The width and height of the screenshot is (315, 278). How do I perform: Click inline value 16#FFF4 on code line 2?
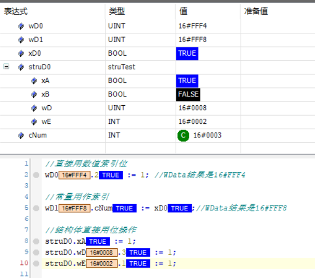tap(74, 175)
